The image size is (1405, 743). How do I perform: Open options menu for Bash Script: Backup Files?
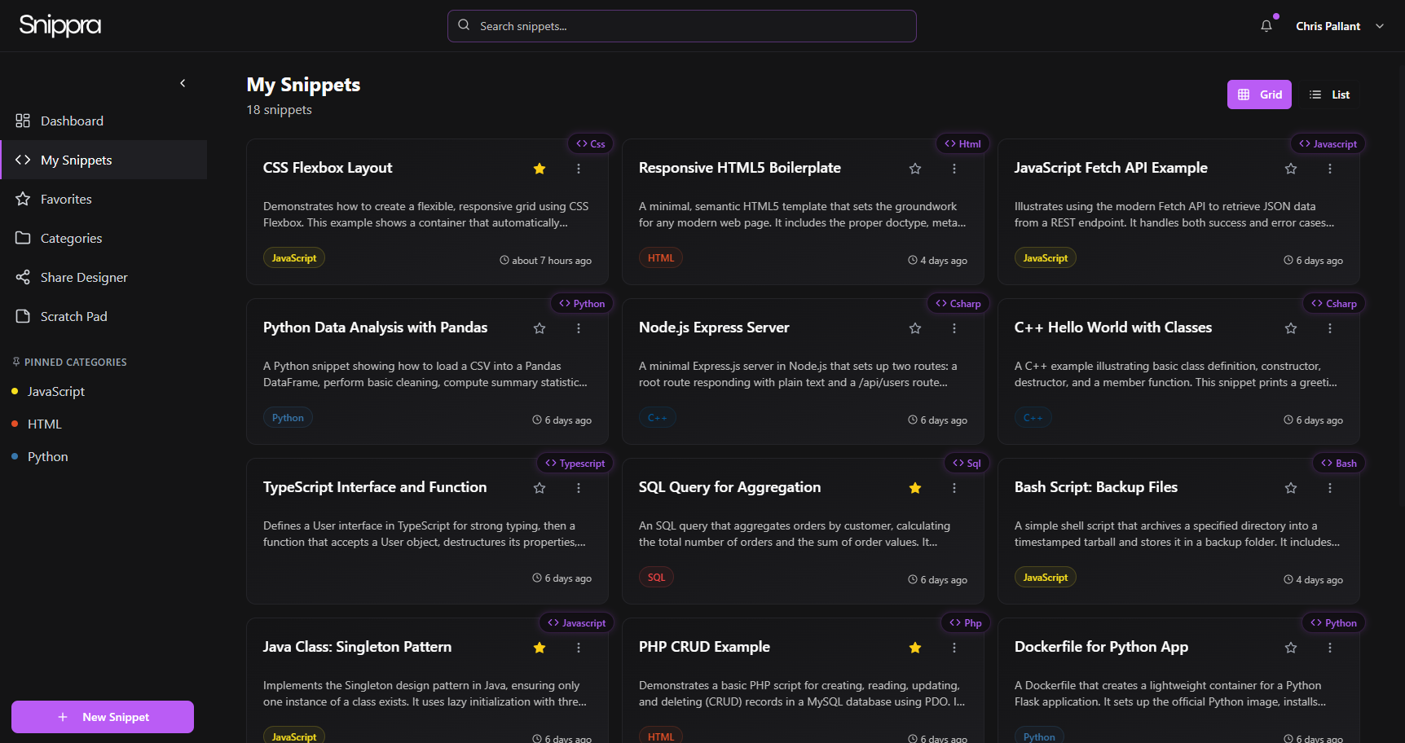(x=1330, y=488)
